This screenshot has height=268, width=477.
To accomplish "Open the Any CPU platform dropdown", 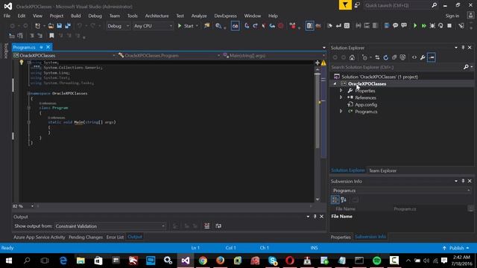I will coord(153,26).
